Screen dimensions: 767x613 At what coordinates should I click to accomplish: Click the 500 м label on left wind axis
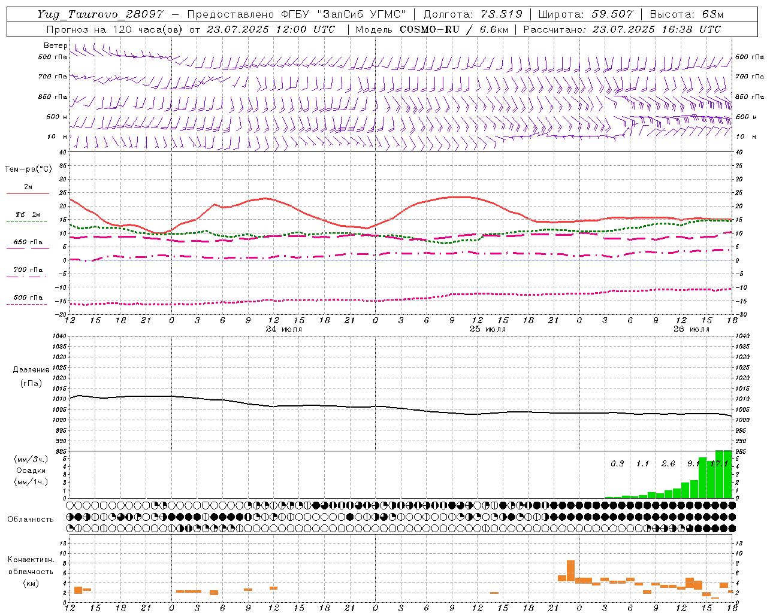(x=57, y=117)
